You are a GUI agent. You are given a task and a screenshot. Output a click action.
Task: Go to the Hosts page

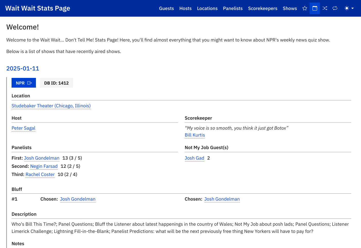185,8
